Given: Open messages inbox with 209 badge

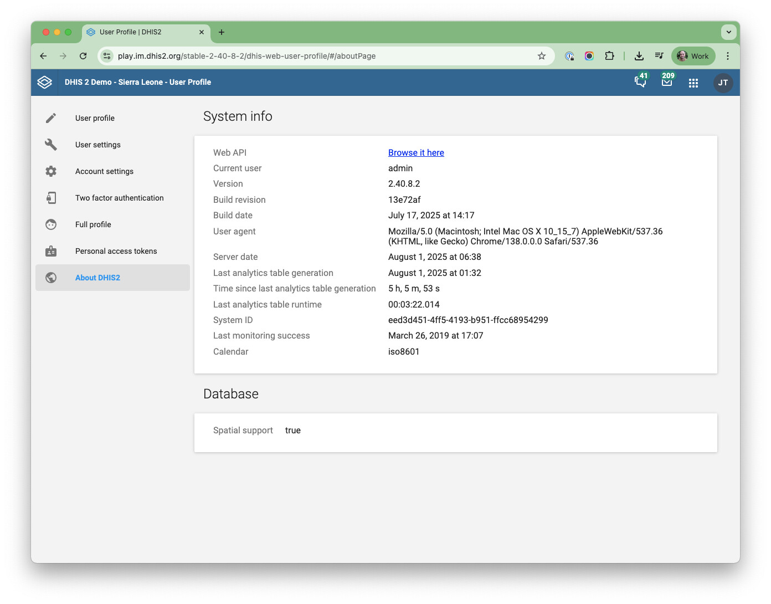Looking at the screenshot, I should pyautogui.click(x=667, y=82).
